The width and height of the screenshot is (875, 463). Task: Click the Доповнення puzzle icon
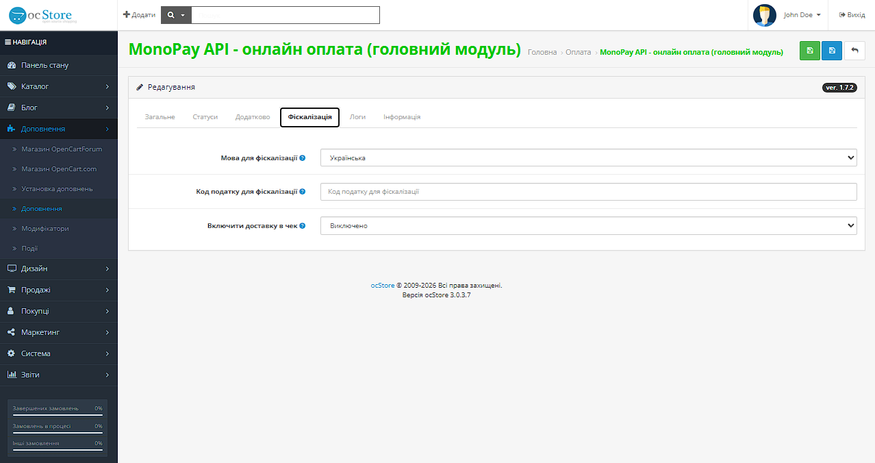[x=12, y=129]
